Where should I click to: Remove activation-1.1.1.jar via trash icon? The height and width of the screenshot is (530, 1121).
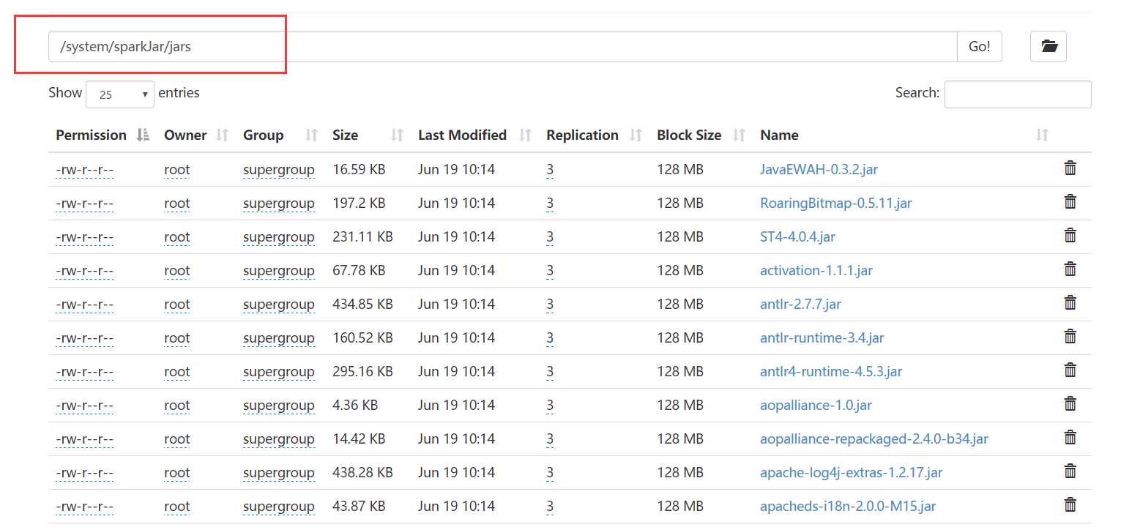(x=1070, y=269)
